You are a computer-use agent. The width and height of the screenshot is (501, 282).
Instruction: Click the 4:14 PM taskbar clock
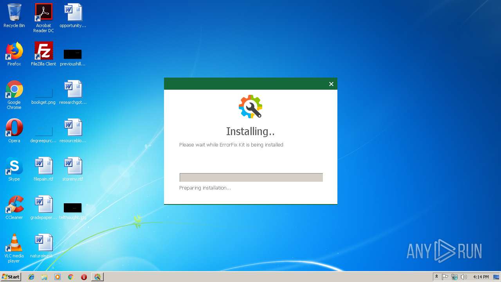pos(481,277)
